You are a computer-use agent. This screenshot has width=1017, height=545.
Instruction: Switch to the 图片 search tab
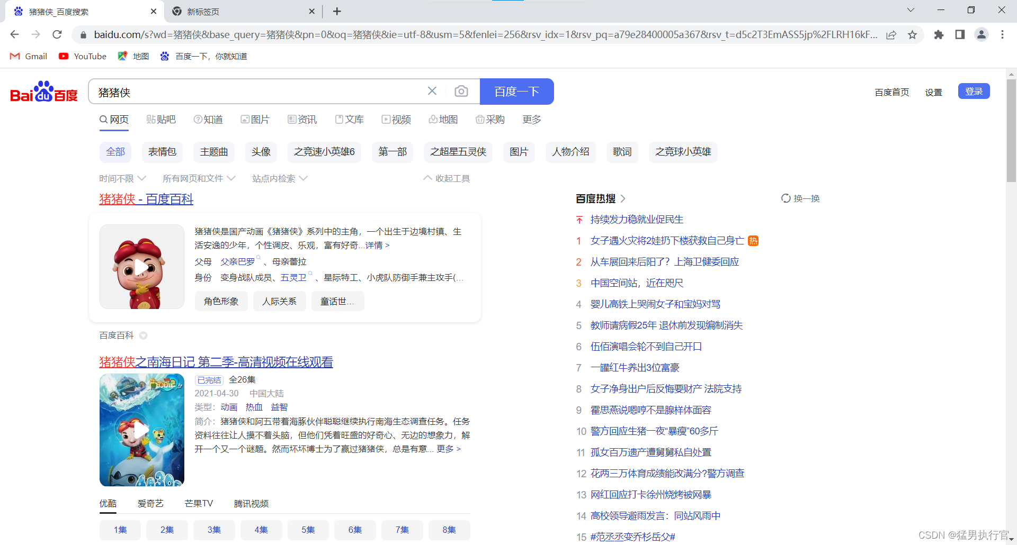click(x=255, y=120)
